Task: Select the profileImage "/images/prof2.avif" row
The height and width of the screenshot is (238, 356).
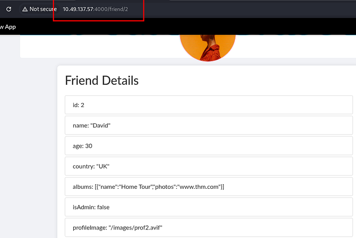Action: coord(209,227)
